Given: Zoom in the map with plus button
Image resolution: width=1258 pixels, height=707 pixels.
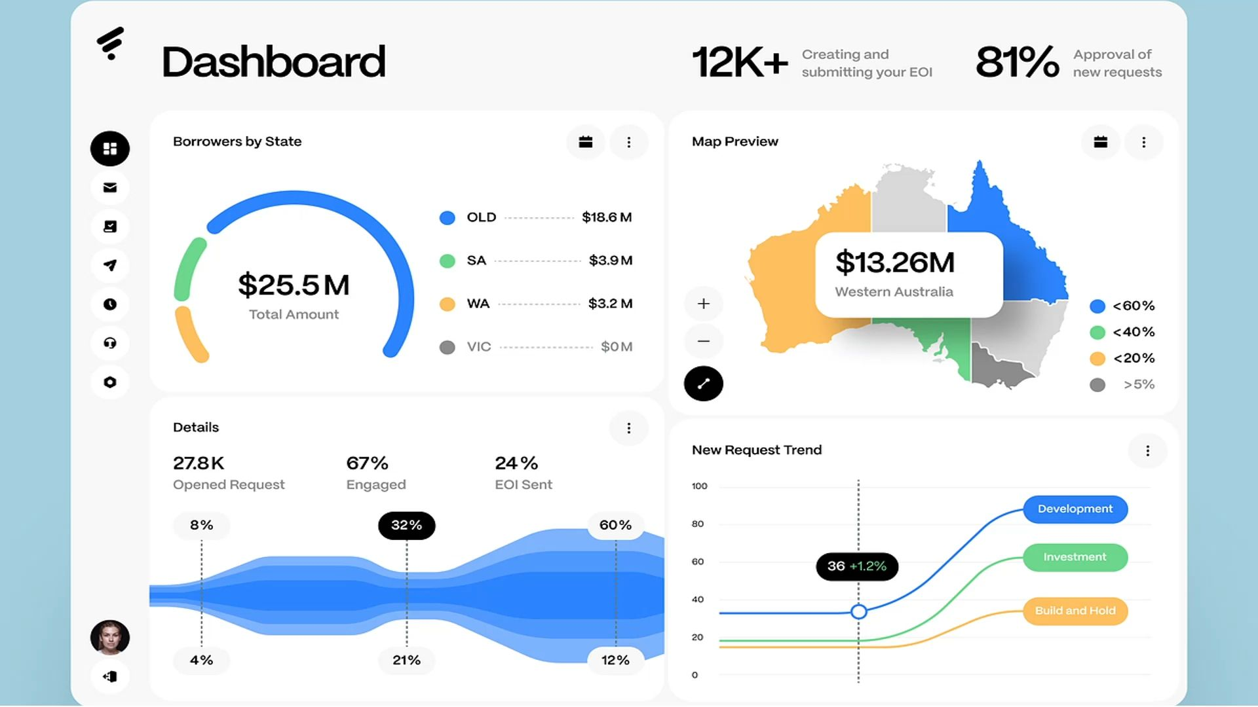Looking at the screenshot, I should pyautogui.click(x=703, y=304).
